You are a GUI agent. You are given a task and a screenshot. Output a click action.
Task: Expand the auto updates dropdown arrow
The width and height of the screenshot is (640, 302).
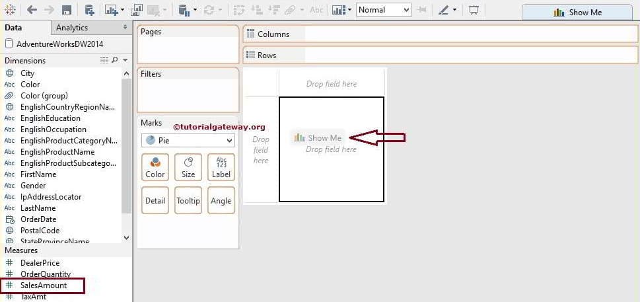(195, 10)
